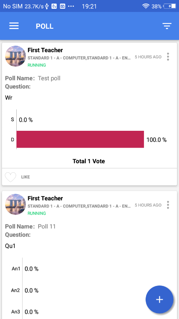Open three-dot menu on Test poll card
179x319 pixels.
(168, 57)
